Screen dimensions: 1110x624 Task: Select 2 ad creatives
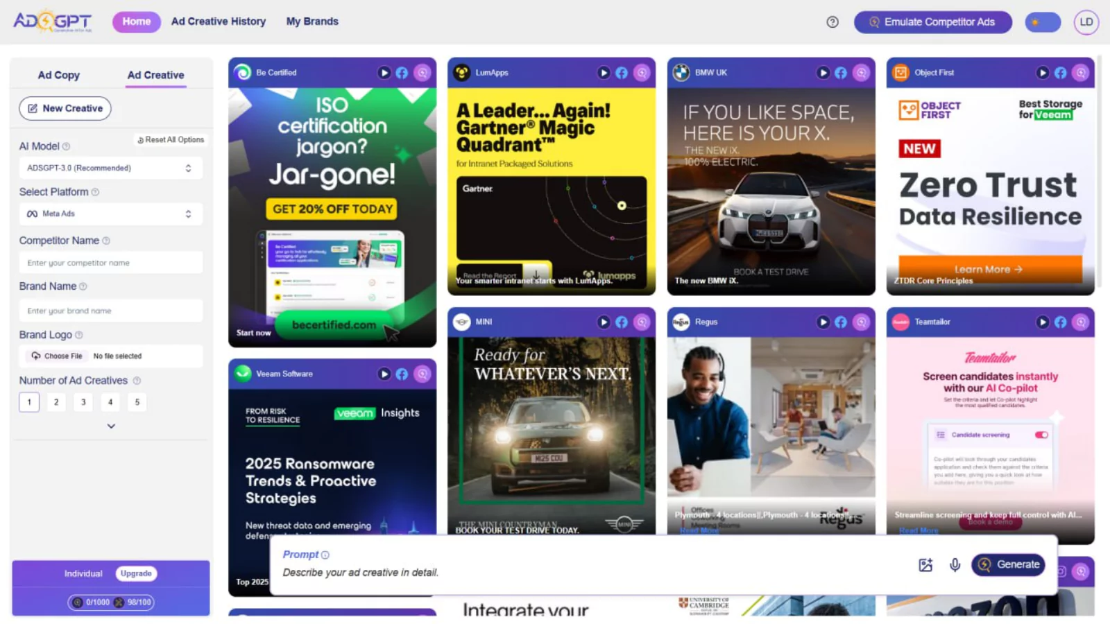point(56,402)
